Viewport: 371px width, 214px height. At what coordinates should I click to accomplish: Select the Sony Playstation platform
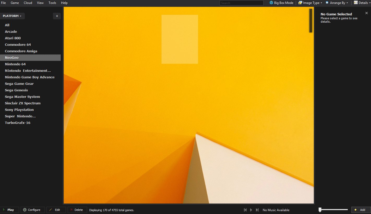30,110
